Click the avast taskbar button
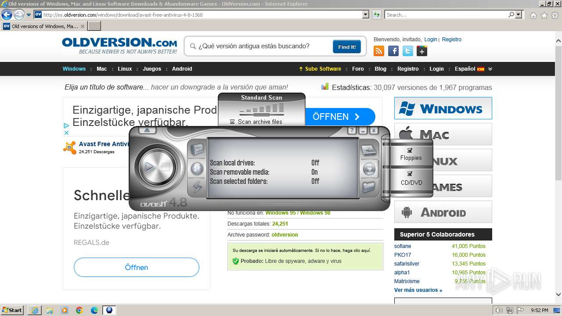Viewport: 562px width, 316px height. pyautogui.click(x=109, y=310)
